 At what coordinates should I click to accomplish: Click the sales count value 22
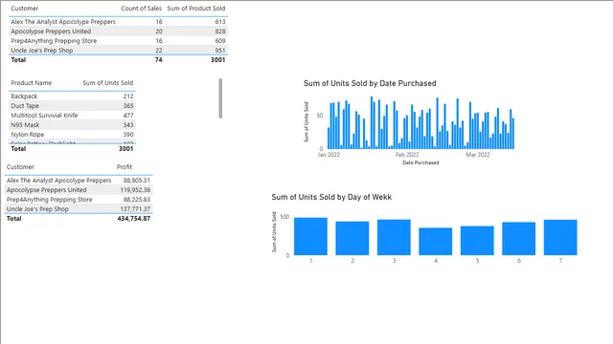pyautogui.click(x=158, y=51)
